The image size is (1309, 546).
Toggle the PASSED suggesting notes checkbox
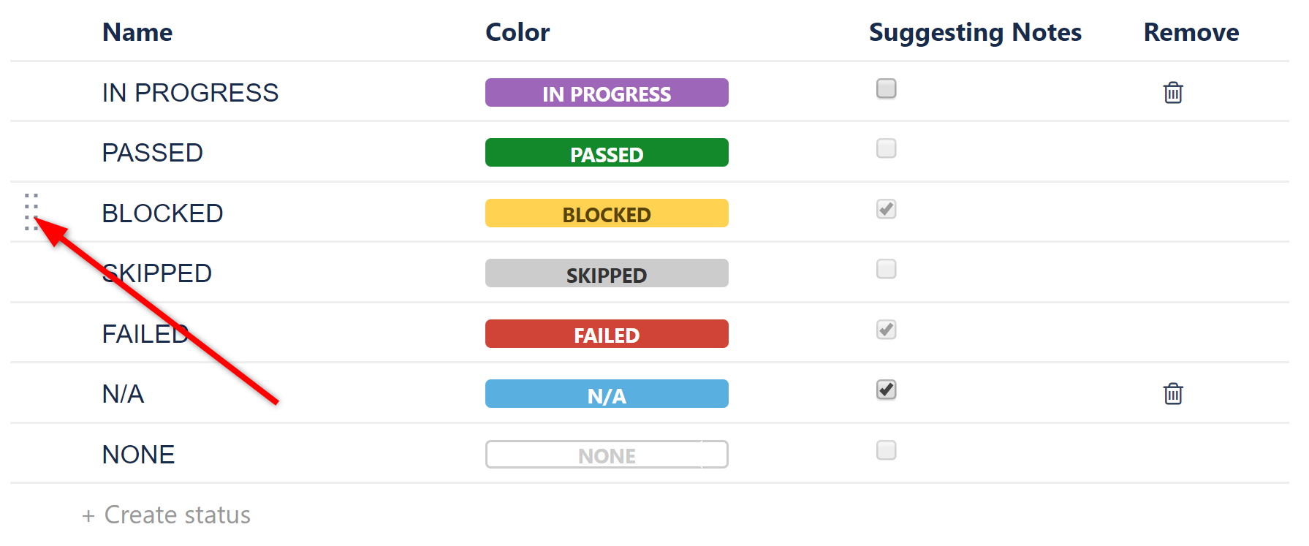[886, 148]
